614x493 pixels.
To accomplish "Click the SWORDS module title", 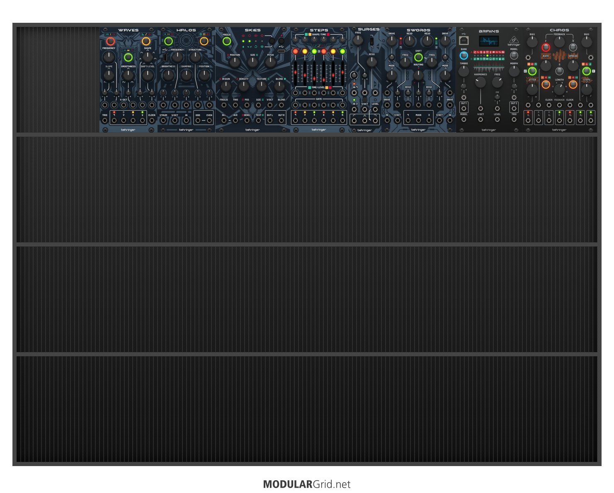I will pyautogui.click(x=418, y=30).
